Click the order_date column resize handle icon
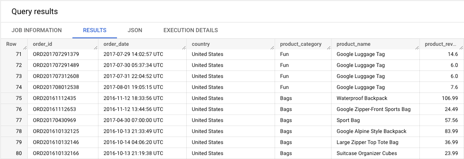Image resolution: width=464 pixels, height=159 pixels. 184,48
